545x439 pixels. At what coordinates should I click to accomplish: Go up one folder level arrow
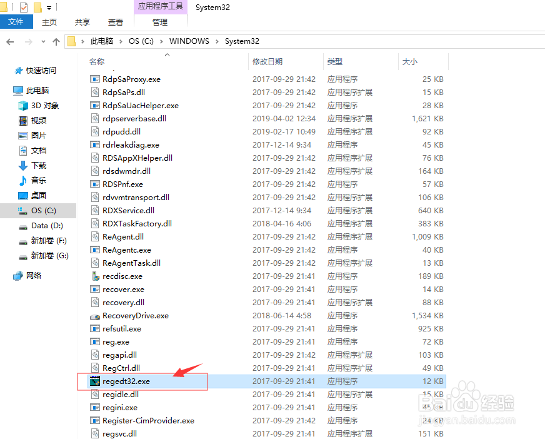pyautogui.click(x=56, y=42)
